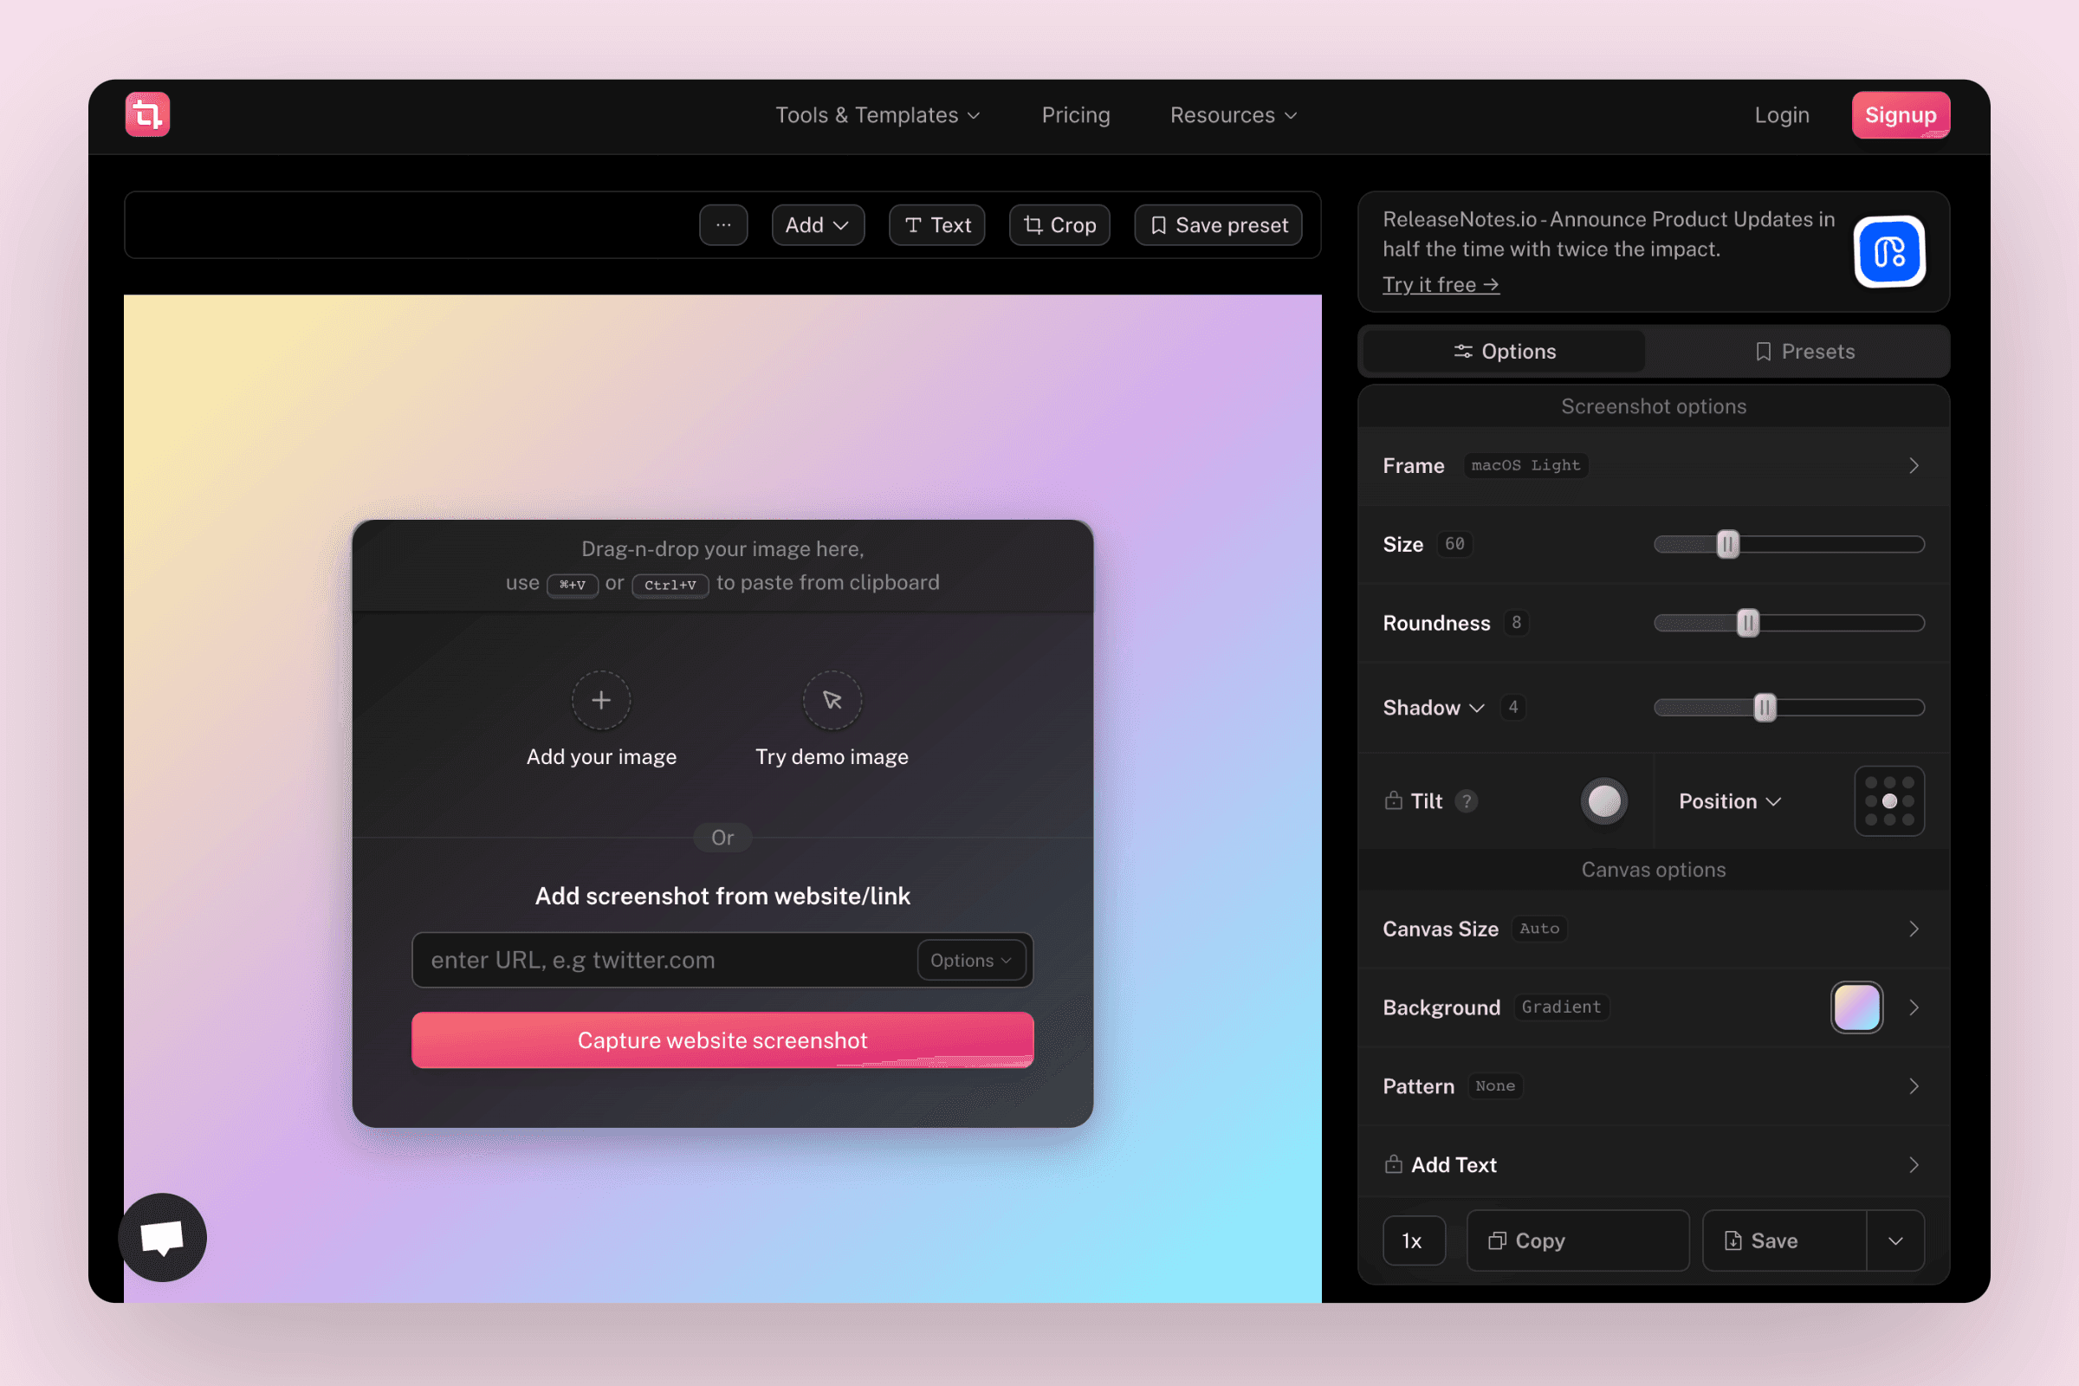Click the plus Add your image icon
Viewport: 2079px width, 1386px height.
click(x=601, y=700)
